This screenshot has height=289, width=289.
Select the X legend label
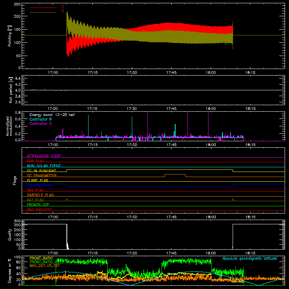tap(62, 7)
